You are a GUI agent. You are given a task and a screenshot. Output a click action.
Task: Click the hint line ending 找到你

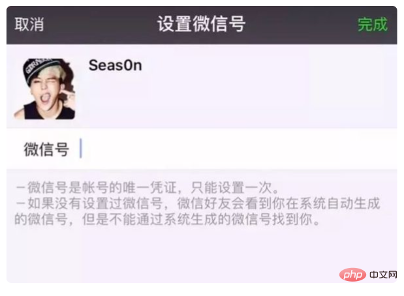pyautogui.click(x=167, y=219)
